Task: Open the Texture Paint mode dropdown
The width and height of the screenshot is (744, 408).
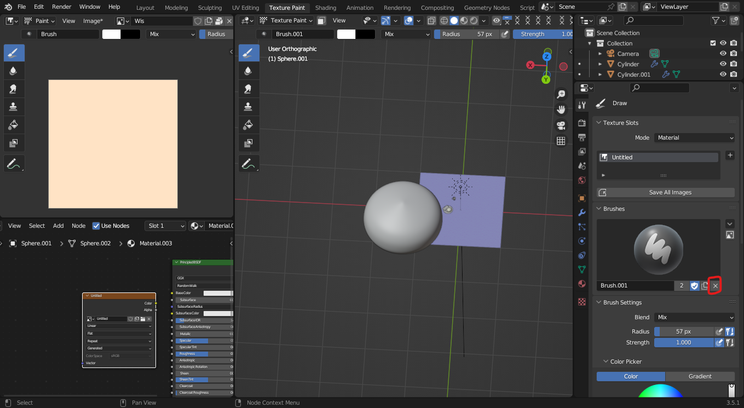Action: 286,20
